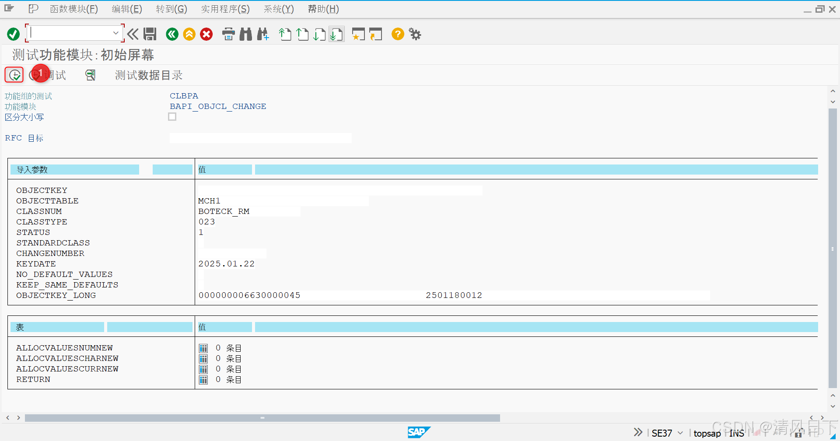Click the vertical scrollbar thumb
This screenshot has height=441, width=840.
click(x=833, y=248)
